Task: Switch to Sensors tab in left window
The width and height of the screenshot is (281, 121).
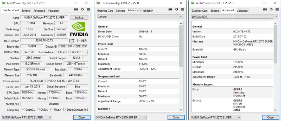Action: click(x=26, y=11)
